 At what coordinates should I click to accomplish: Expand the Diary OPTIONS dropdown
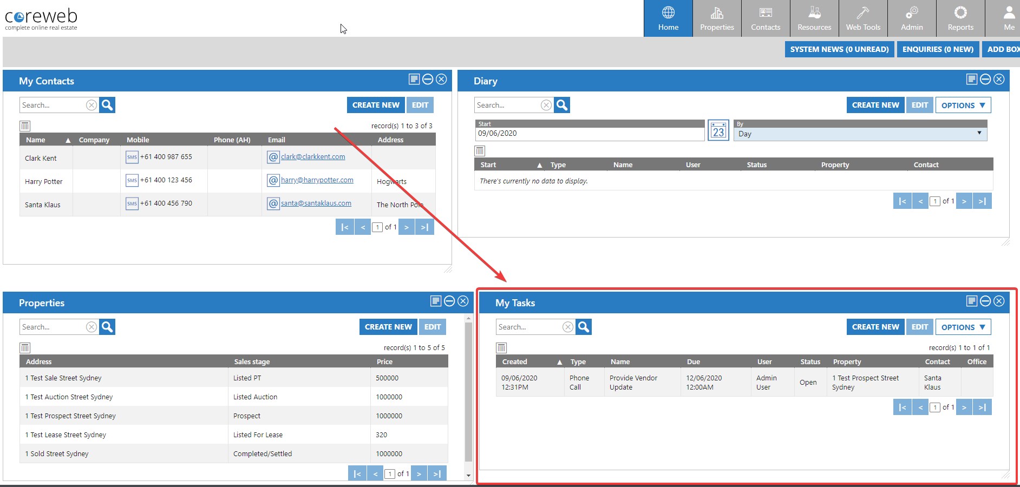coord(963,105)
